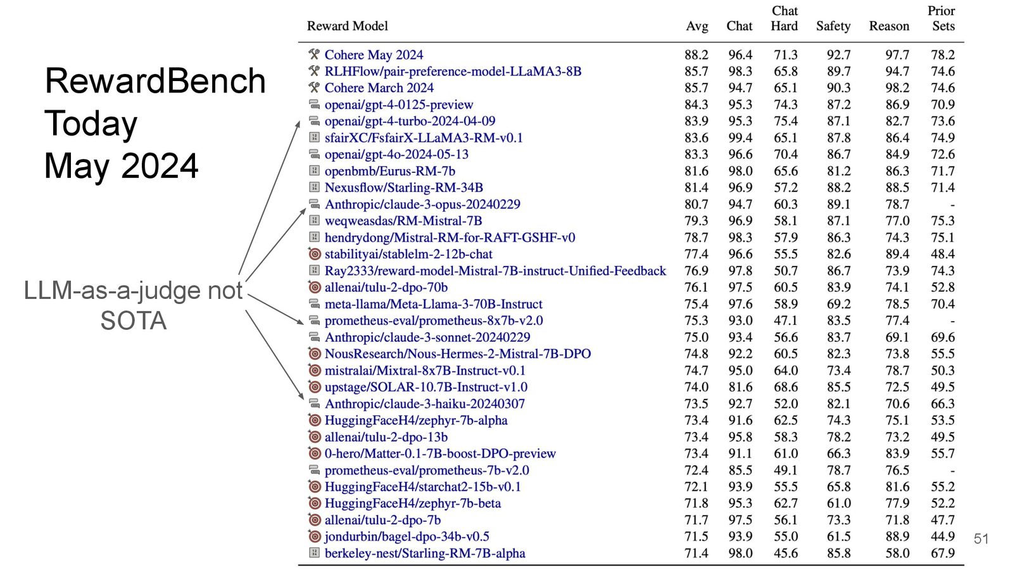Viewport: 1013px width, 570px height.
Task: Click the classifier icon beside Ray2333/reward-model-Mistral-7B-instruct-Unified-Feedback
Action: click(x=314, y=270)
